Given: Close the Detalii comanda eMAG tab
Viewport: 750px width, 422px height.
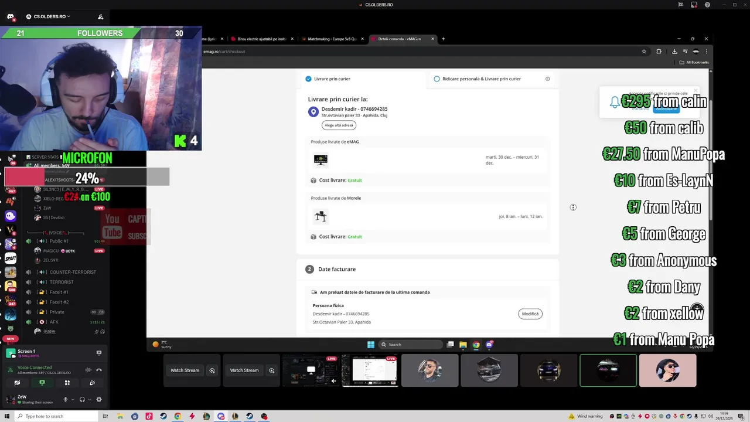Looking at the screenshot, I should (x=433, y=39).
